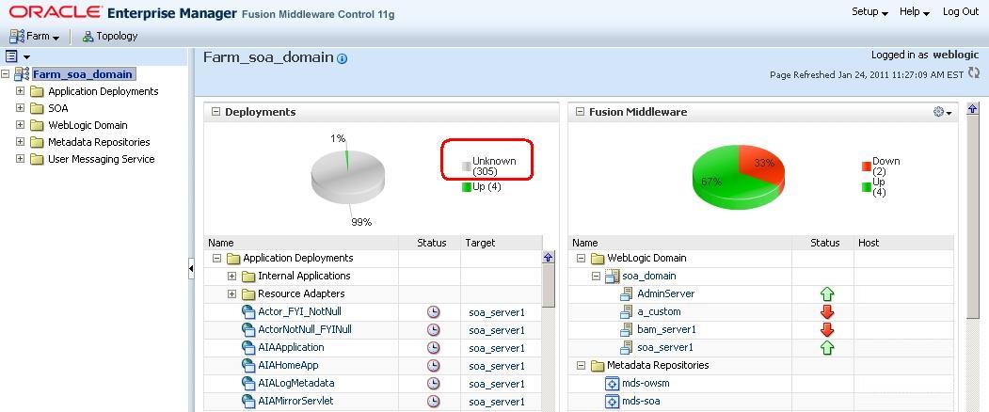Select Farm_soa_domain in navigation tree
The width and height of the screenshot is (989, 412).
[x=83, y=74]
